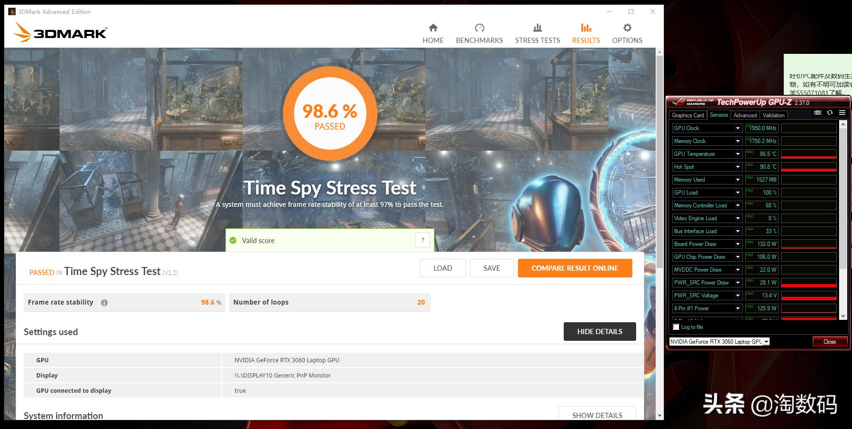This screenshot has width=852, height=429.
Task: Click 3DMark title bar app icon
Action: 12,11
